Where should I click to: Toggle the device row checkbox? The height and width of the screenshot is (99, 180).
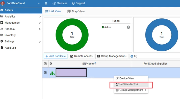45,73
